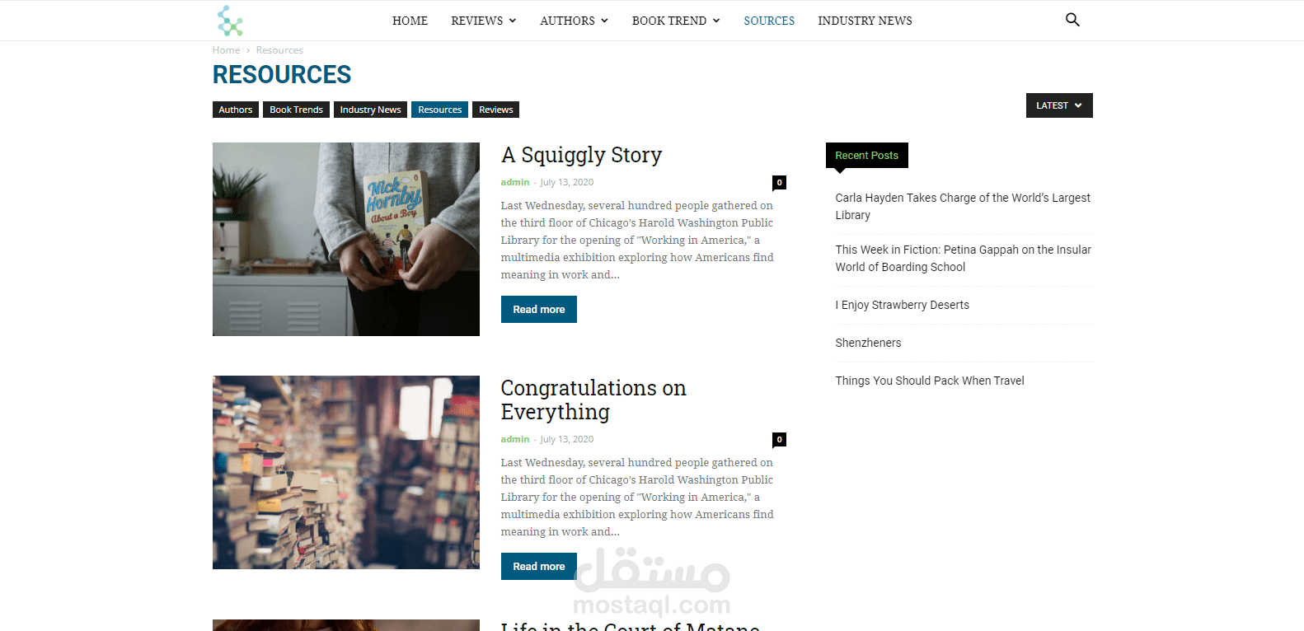Open the stacked books article thumbnail
This screenshot has height=631, width=1304.
coord(346,472)
